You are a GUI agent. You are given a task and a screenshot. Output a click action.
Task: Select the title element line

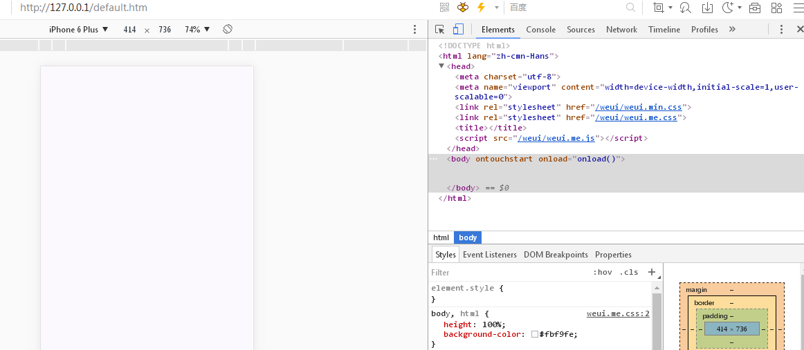click(491, 128)
